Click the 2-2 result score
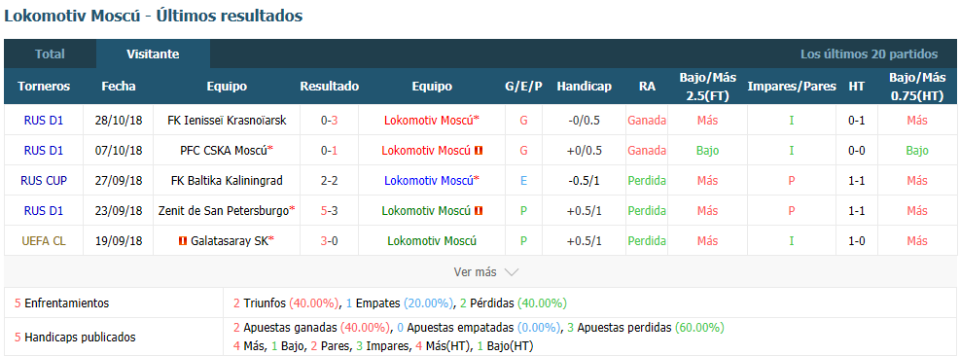The height and width of the screenshot is (356, 960). click(330, 181)
